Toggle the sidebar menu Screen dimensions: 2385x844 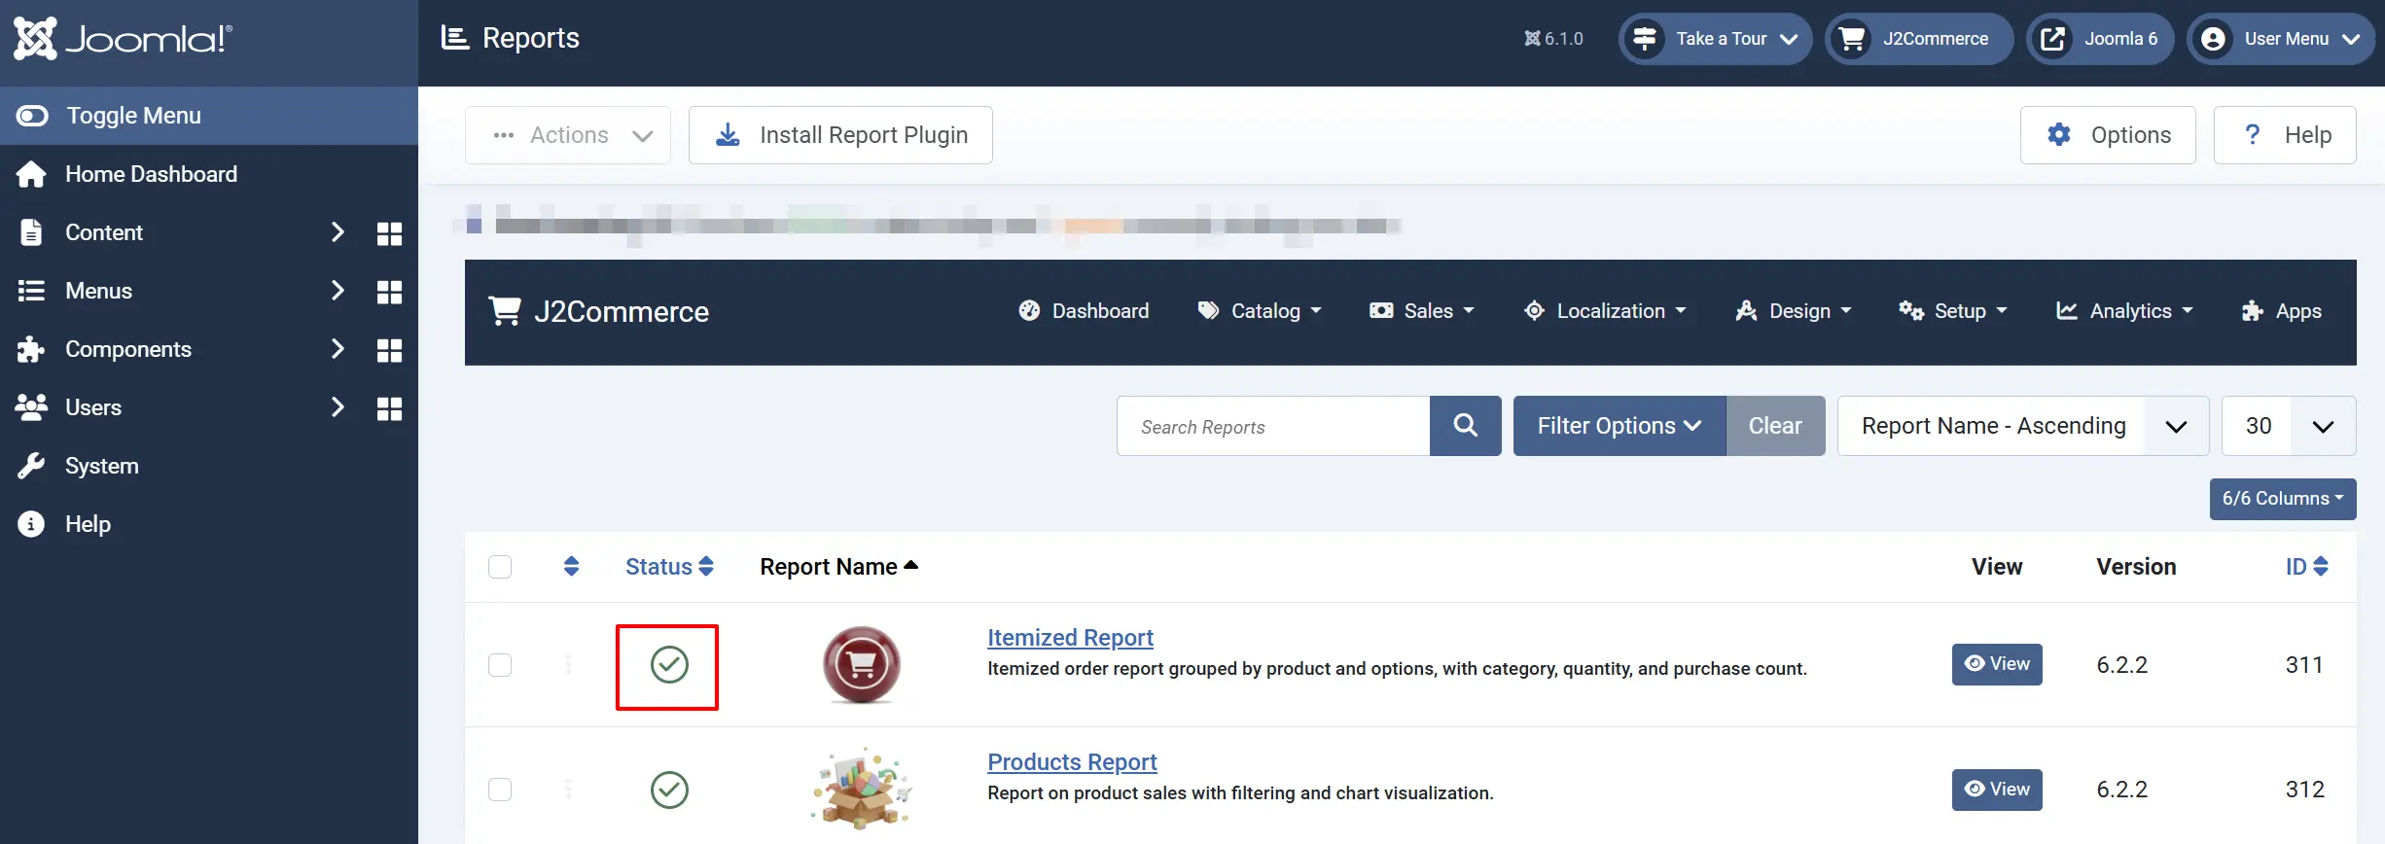[x=209, y=116]
